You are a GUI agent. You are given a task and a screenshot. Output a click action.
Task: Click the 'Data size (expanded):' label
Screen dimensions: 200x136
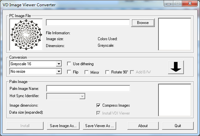[x=26, y=112]
